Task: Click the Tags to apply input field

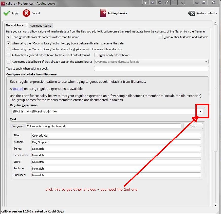Action: 151,69
